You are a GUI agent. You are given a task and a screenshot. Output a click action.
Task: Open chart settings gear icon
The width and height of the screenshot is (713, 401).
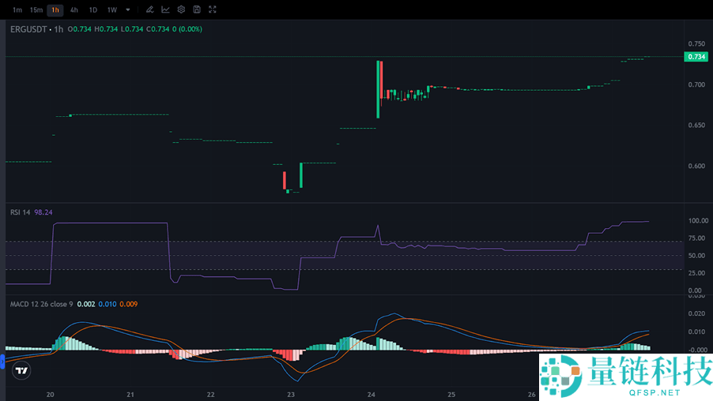coord(181,9)
